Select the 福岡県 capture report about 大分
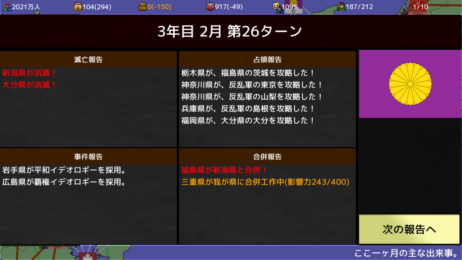The image size is (462, 260). 247,121
